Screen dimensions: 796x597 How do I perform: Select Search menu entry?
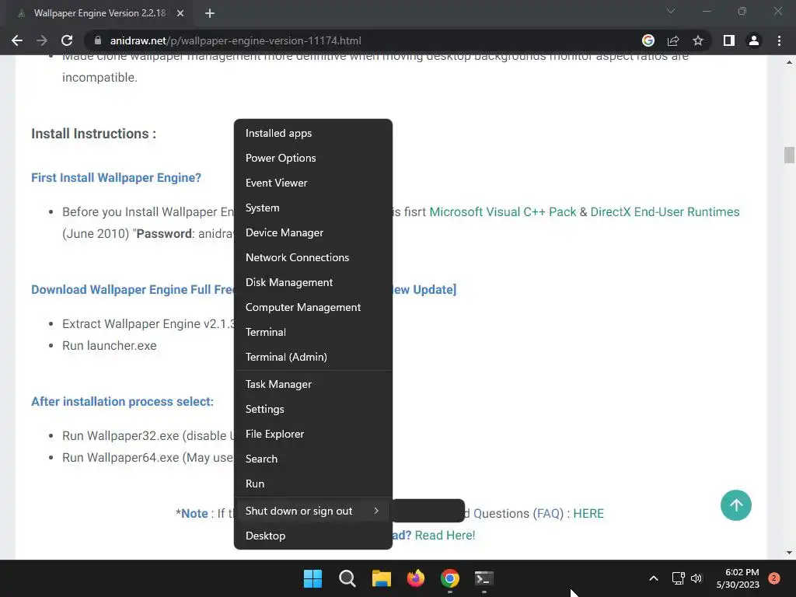(x=313, y=459)
